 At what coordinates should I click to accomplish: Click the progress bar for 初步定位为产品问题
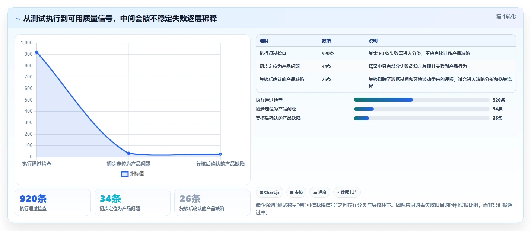(x=422, y=109)
